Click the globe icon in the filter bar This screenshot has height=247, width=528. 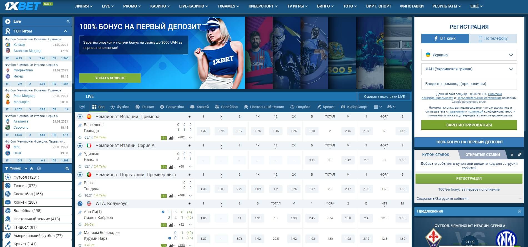coord(39,168)
